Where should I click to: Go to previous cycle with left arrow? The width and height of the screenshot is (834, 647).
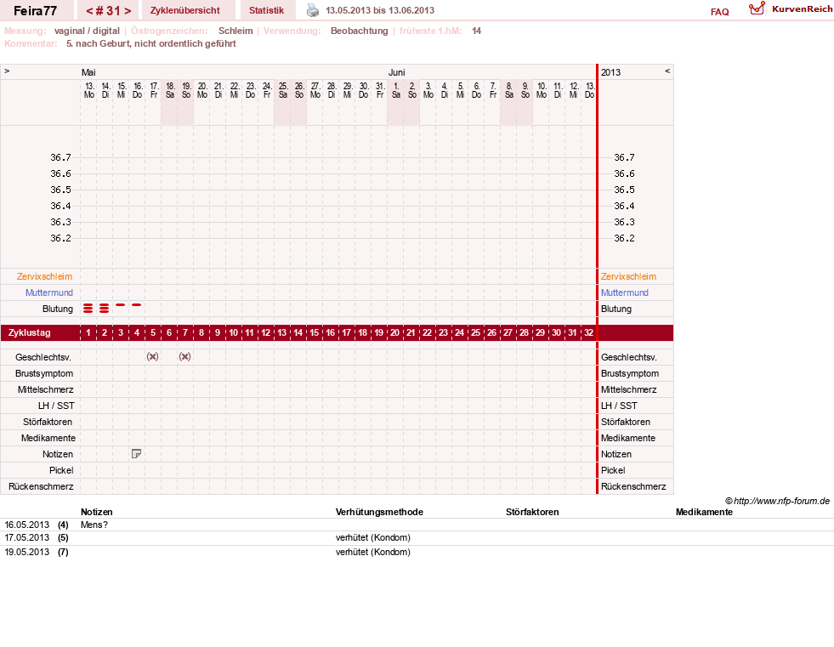(89, 11)
